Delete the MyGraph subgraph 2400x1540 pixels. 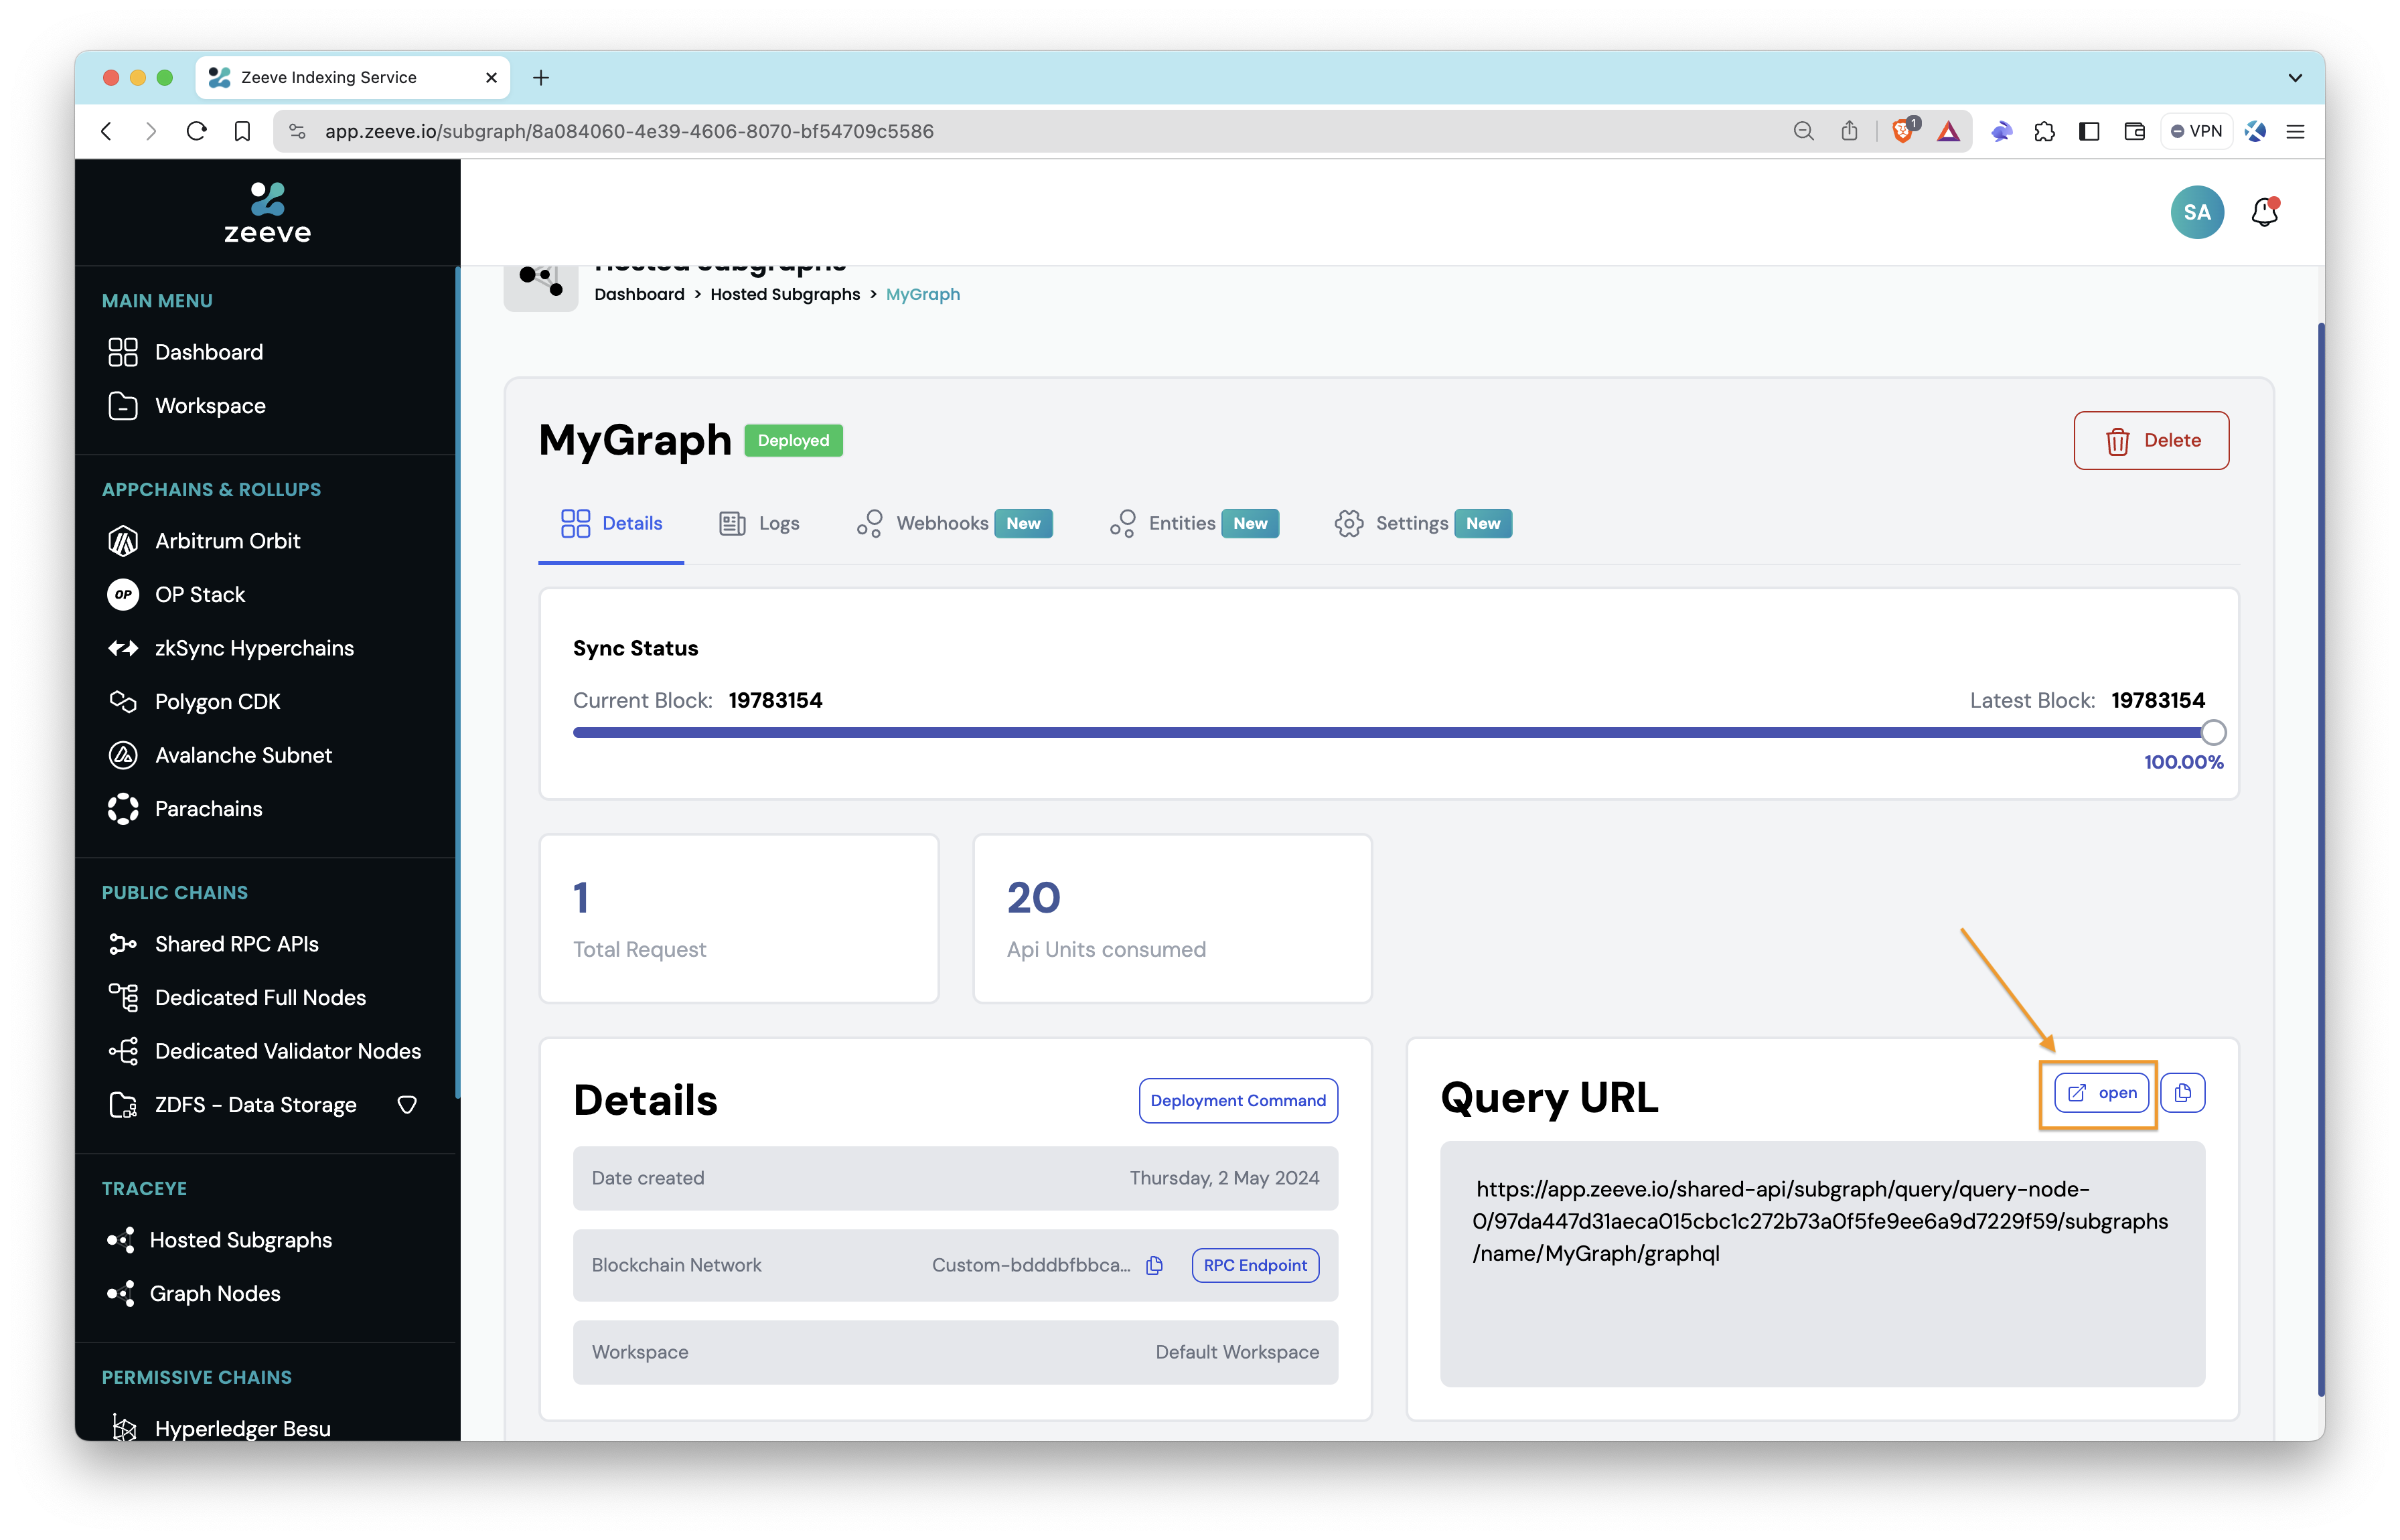(x=2150, y=440)
